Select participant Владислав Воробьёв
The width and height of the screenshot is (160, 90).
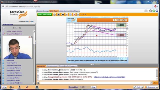(14, 34)
